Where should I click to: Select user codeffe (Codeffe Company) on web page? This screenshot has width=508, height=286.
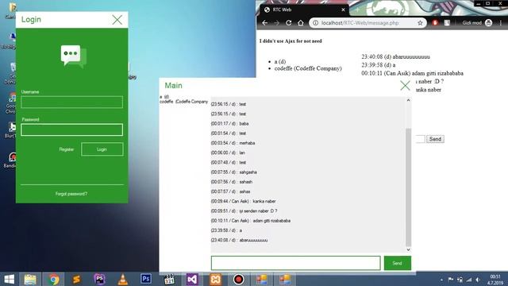(x=308, y=68)
